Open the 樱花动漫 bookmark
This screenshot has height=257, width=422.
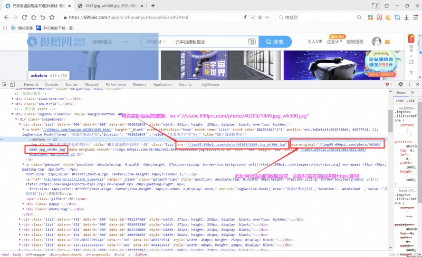[x=22, y=28]
